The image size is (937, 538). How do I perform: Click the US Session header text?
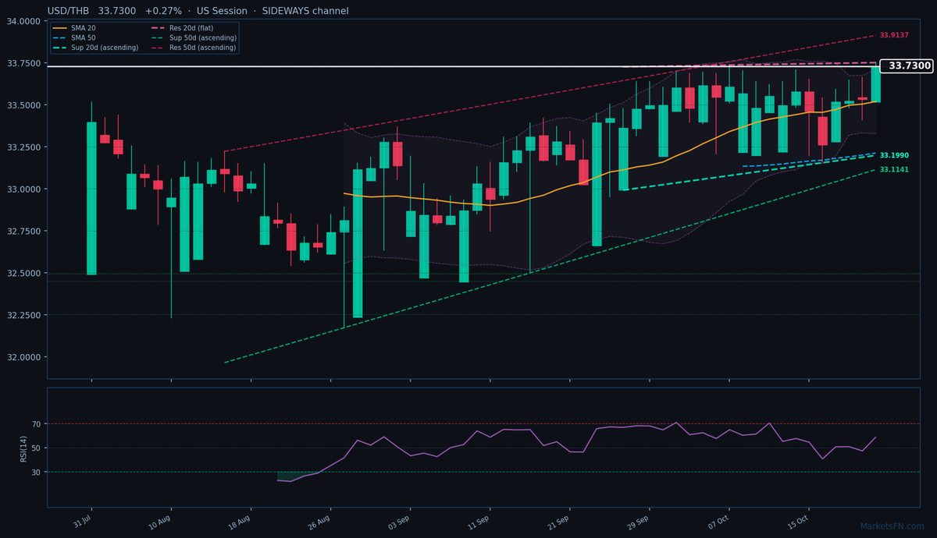point(221,11)
